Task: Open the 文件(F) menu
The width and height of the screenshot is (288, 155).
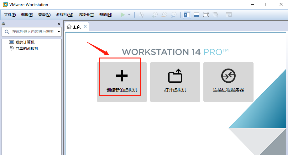Action: pyautogui.click(x=10, y=15)
